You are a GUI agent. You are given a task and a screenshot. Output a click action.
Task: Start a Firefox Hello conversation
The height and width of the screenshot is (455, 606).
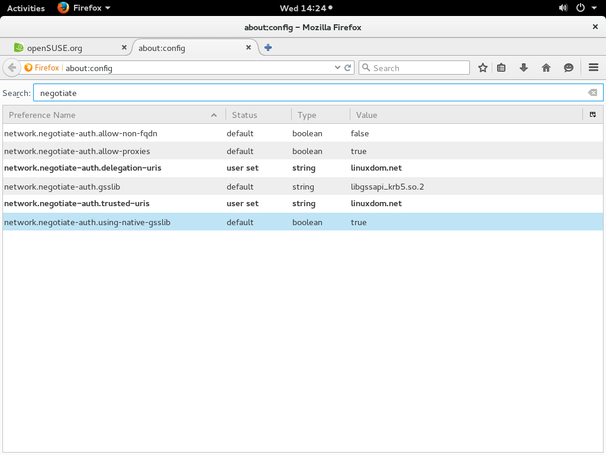568,68
